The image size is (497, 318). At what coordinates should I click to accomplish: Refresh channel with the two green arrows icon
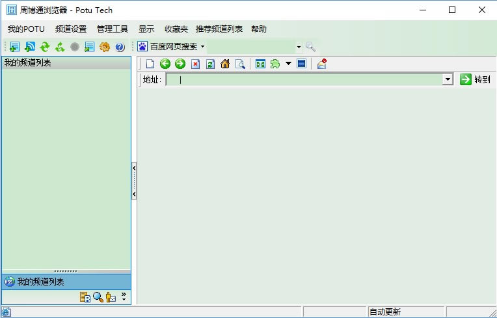45,47
